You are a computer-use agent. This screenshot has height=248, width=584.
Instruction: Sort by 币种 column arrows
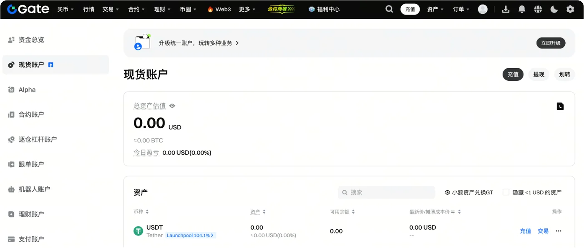click(147, 212)
